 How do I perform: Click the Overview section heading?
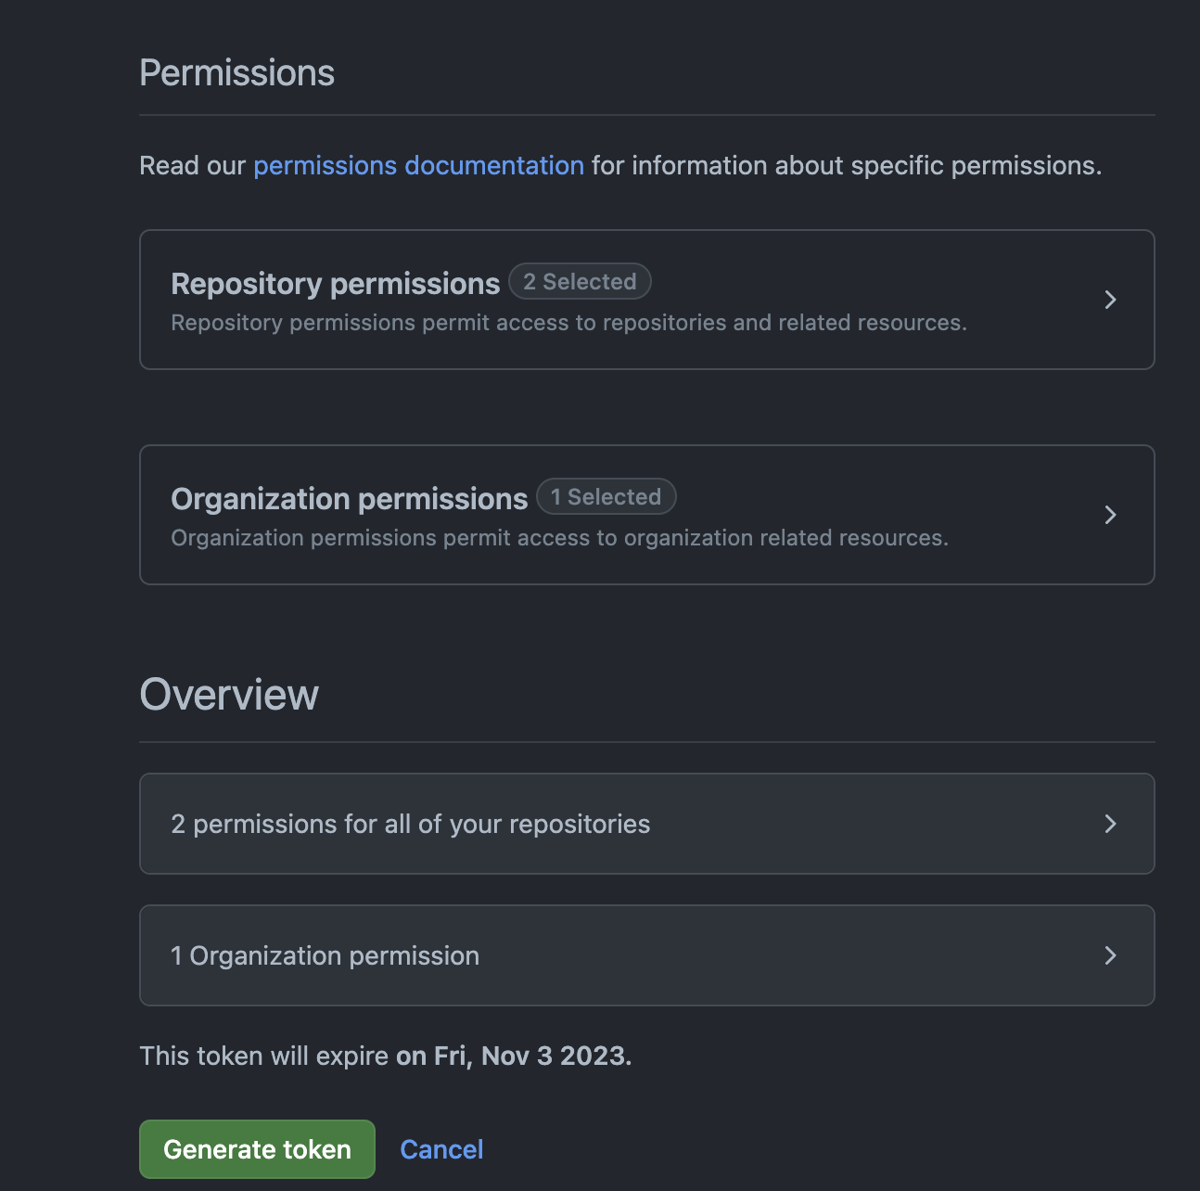click(x=229, y=695)
